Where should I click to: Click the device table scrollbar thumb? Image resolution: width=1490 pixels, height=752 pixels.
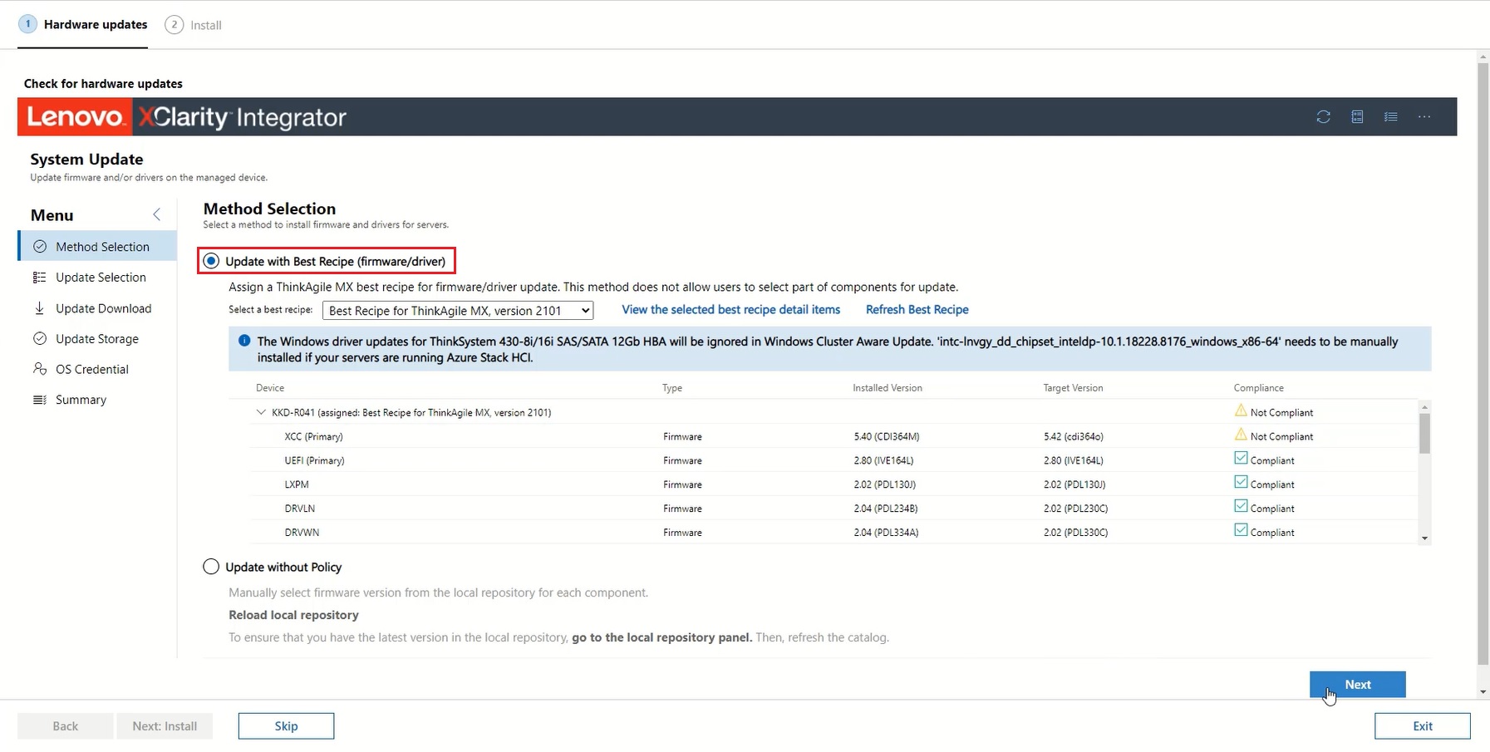[1424, 434]
